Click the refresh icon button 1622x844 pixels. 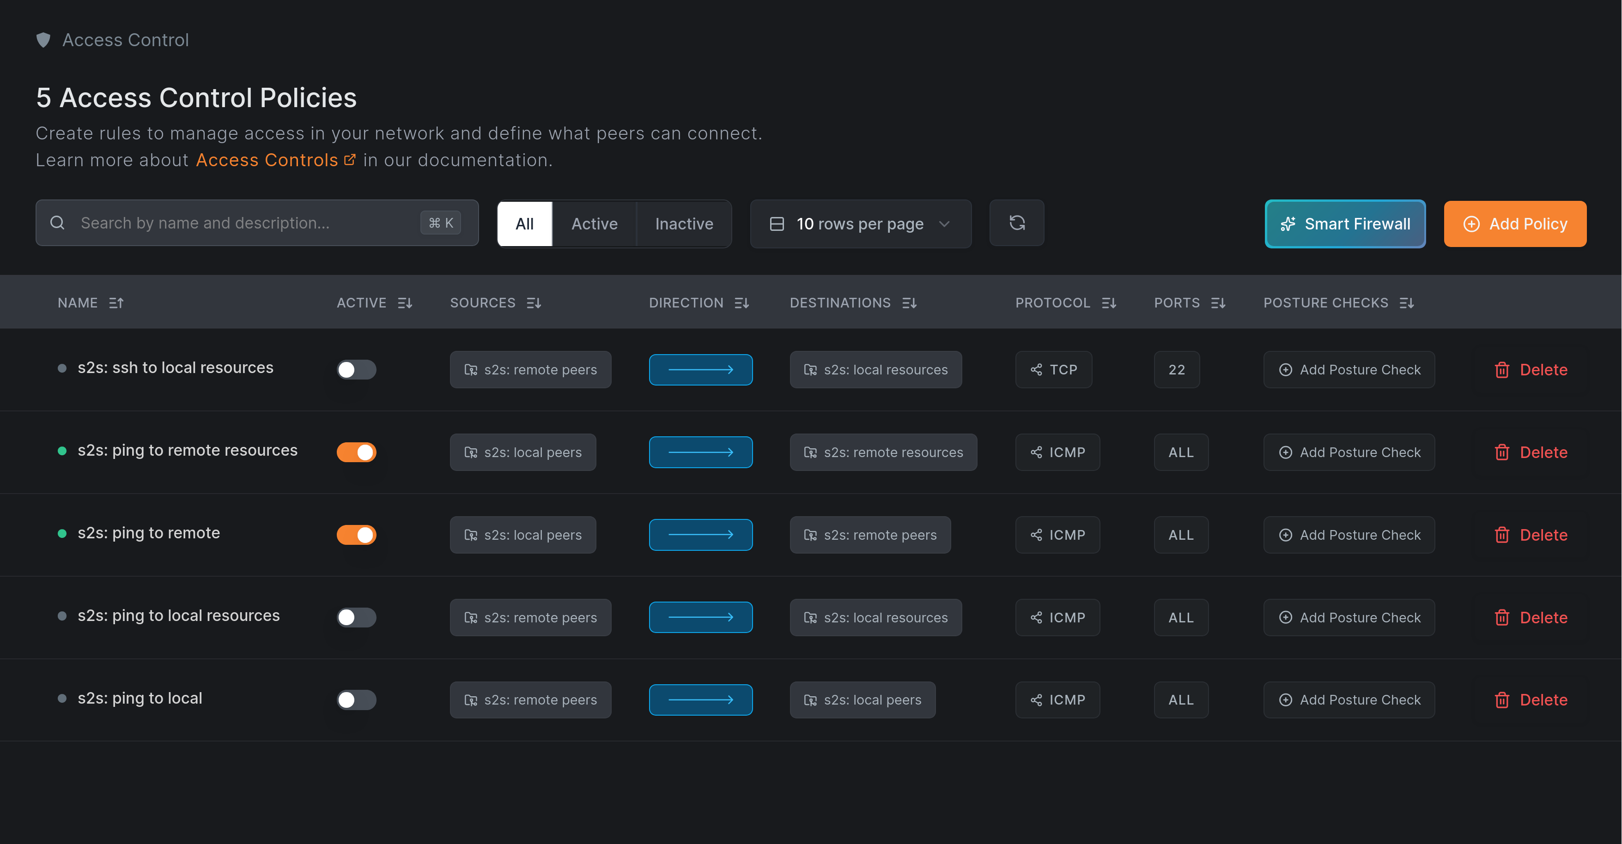pyautogui.click(x=1016, y=223)
